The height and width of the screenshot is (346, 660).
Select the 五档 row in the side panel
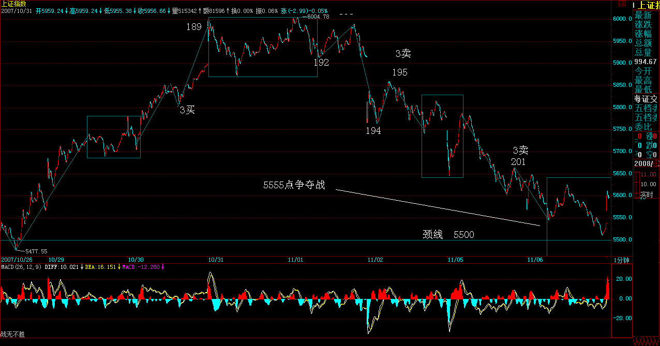[646, 108]
